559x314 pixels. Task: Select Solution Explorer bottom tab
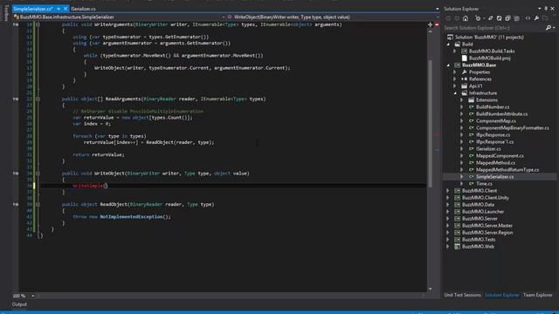click(x=501, y=295)
